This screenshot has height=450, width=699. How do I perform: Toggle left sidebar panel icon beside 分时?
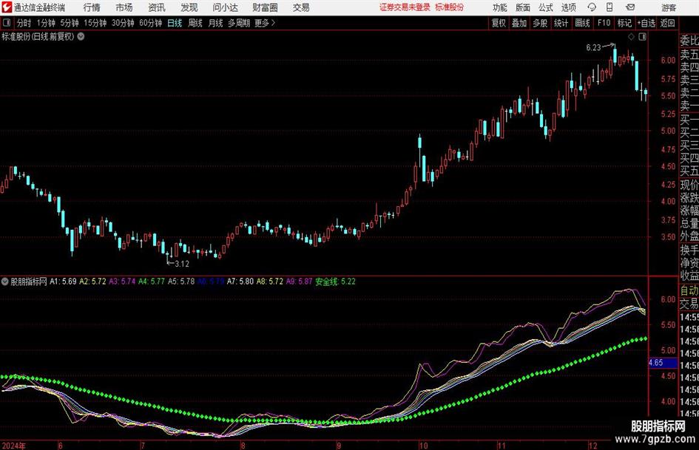point(7,23)
